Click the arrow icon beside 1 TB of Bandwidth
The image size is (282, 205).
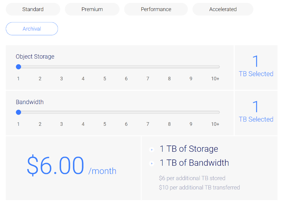(x=152, y=163)
